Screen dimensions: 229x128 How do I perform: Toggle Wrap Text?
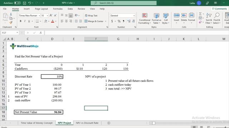(x=91, y=16)
